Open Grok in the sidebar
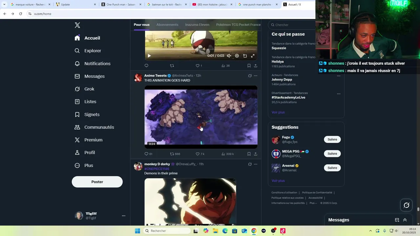The height and width of the screenshot is (236, 420). 84,89
